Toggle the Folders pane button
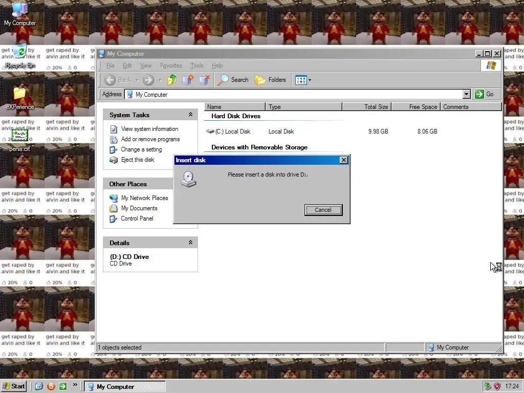This screenshot has width=524, height=393. [270, 80]
